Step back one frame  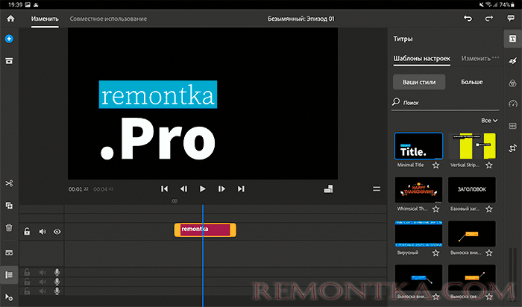click(183, 189)
